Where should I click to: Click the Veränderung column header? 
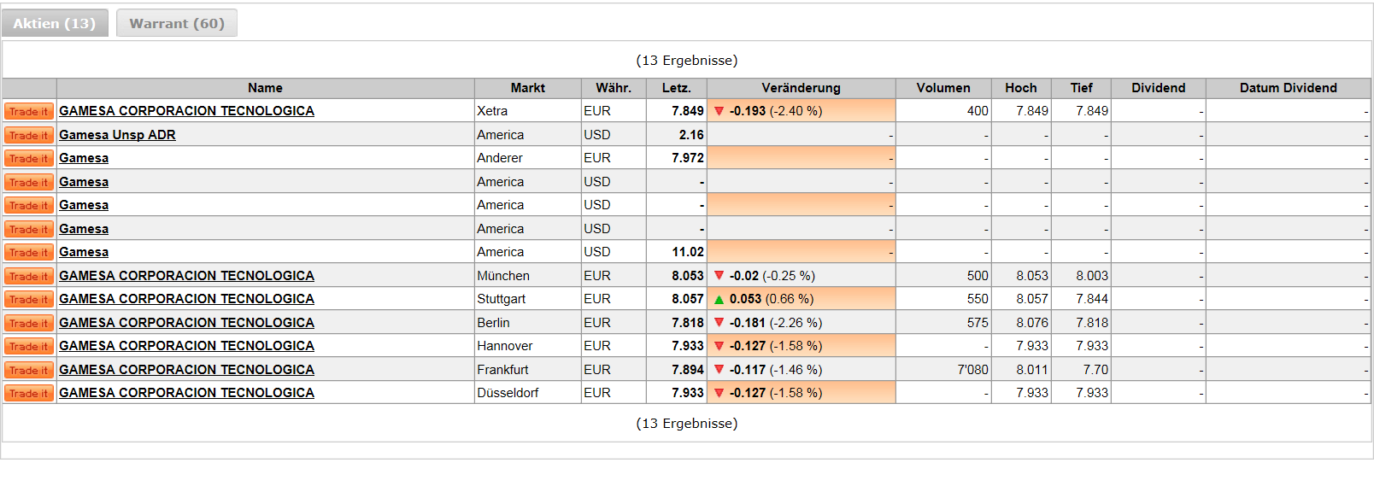point(801,88)
